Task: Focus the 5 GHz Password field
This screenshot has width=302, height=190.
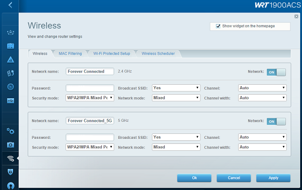Action: tap(90, 137)
